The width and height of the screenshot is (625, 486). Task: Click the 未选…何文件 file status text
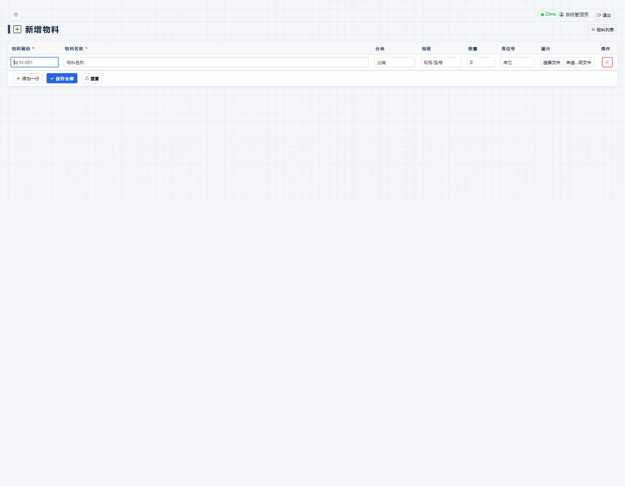coord(579,62)
